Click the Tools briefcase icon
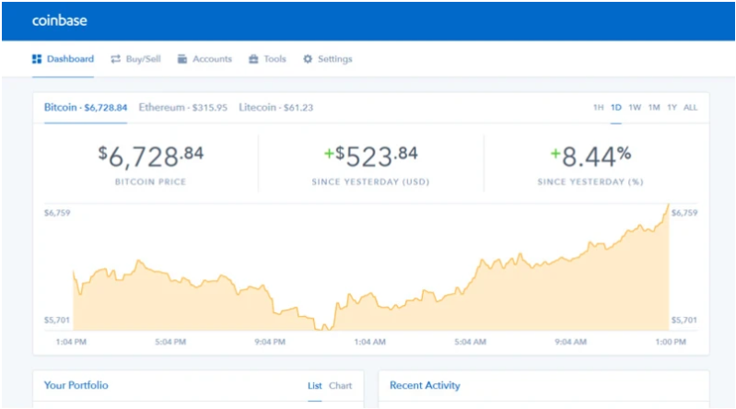Screen dimensions: 736x409 (x=253, y=59)
